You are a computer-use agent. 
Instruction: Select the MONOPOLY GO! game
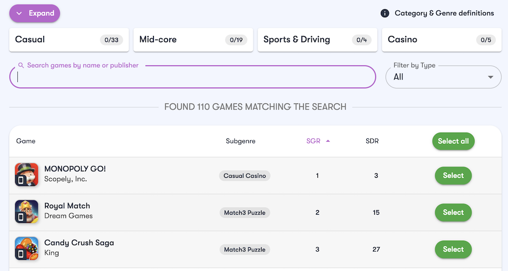pyautogui.click(x=453, y=175)
